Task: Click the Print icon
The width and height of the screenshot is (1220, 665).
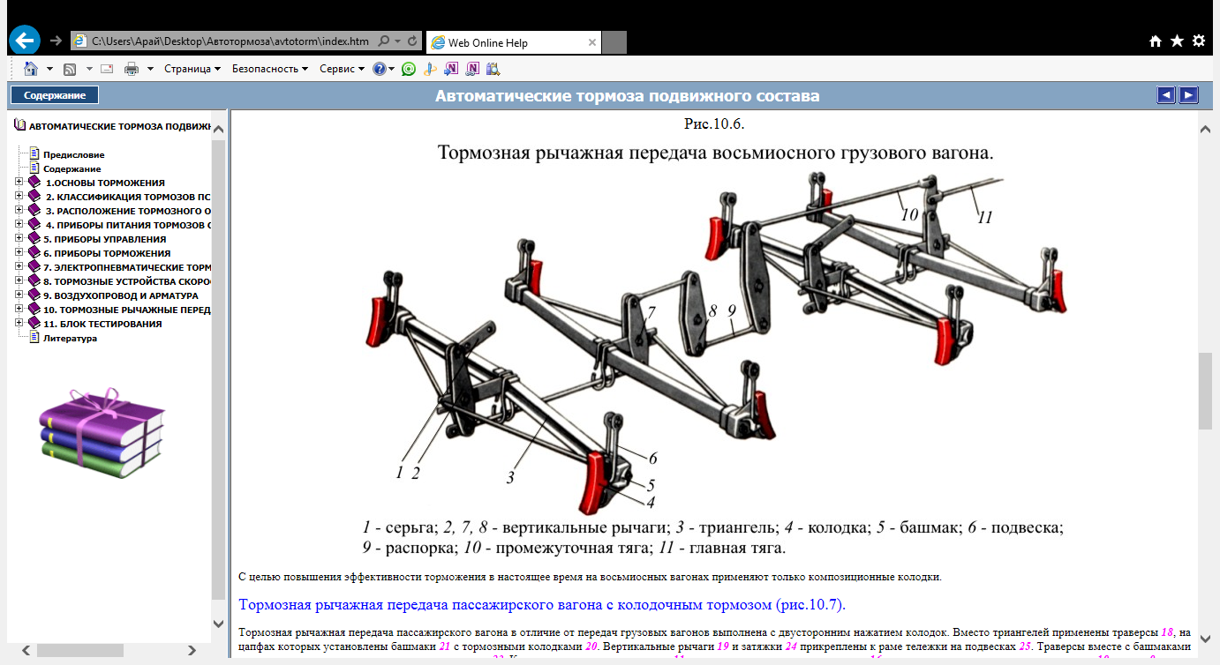Action: coord(132,68)
